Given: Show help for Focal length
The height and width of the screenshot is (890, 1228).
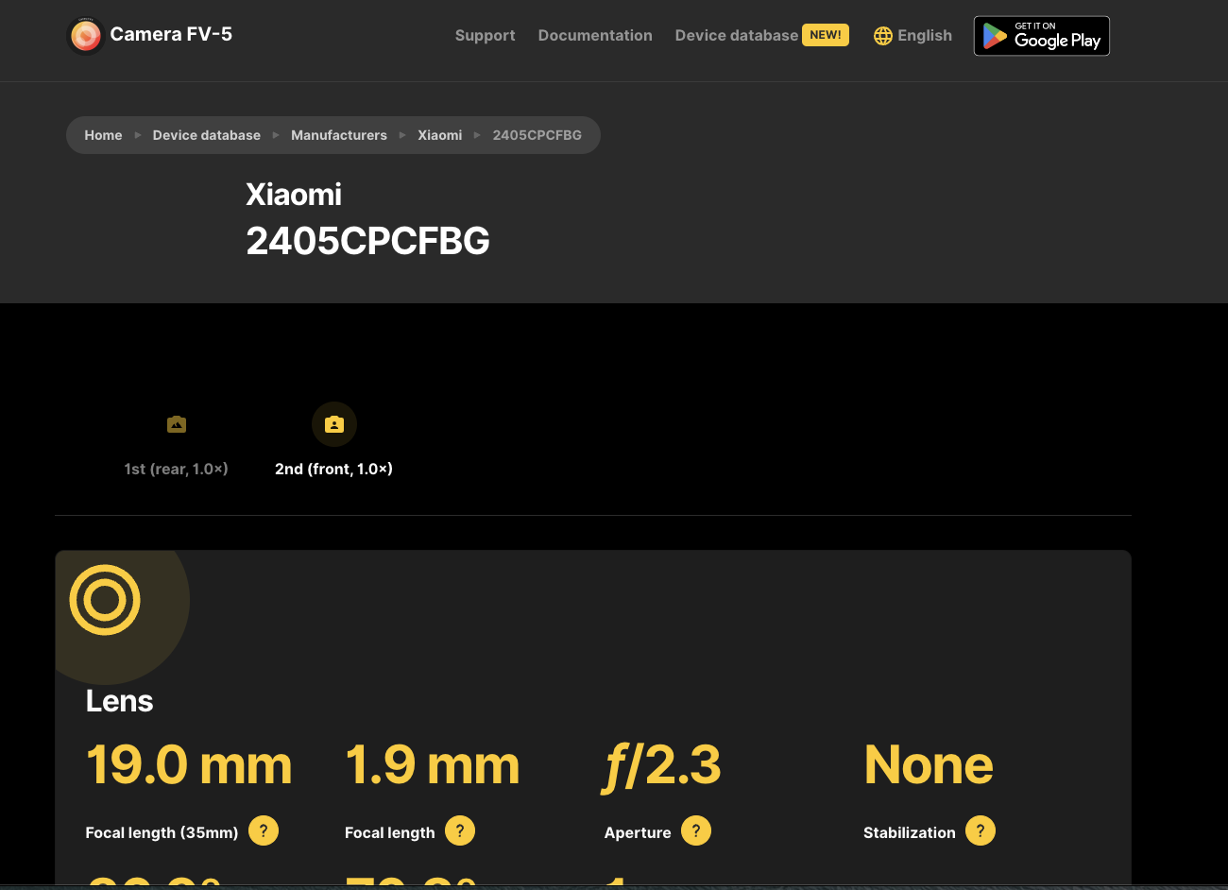Looking at the screenshot, I should [460, 830].
